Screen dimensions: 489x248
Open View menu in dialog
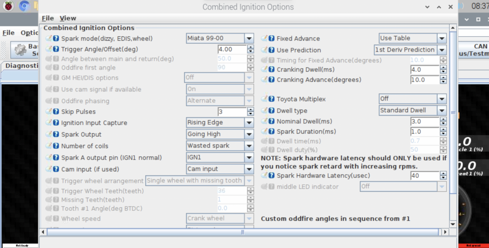point(68,18)
